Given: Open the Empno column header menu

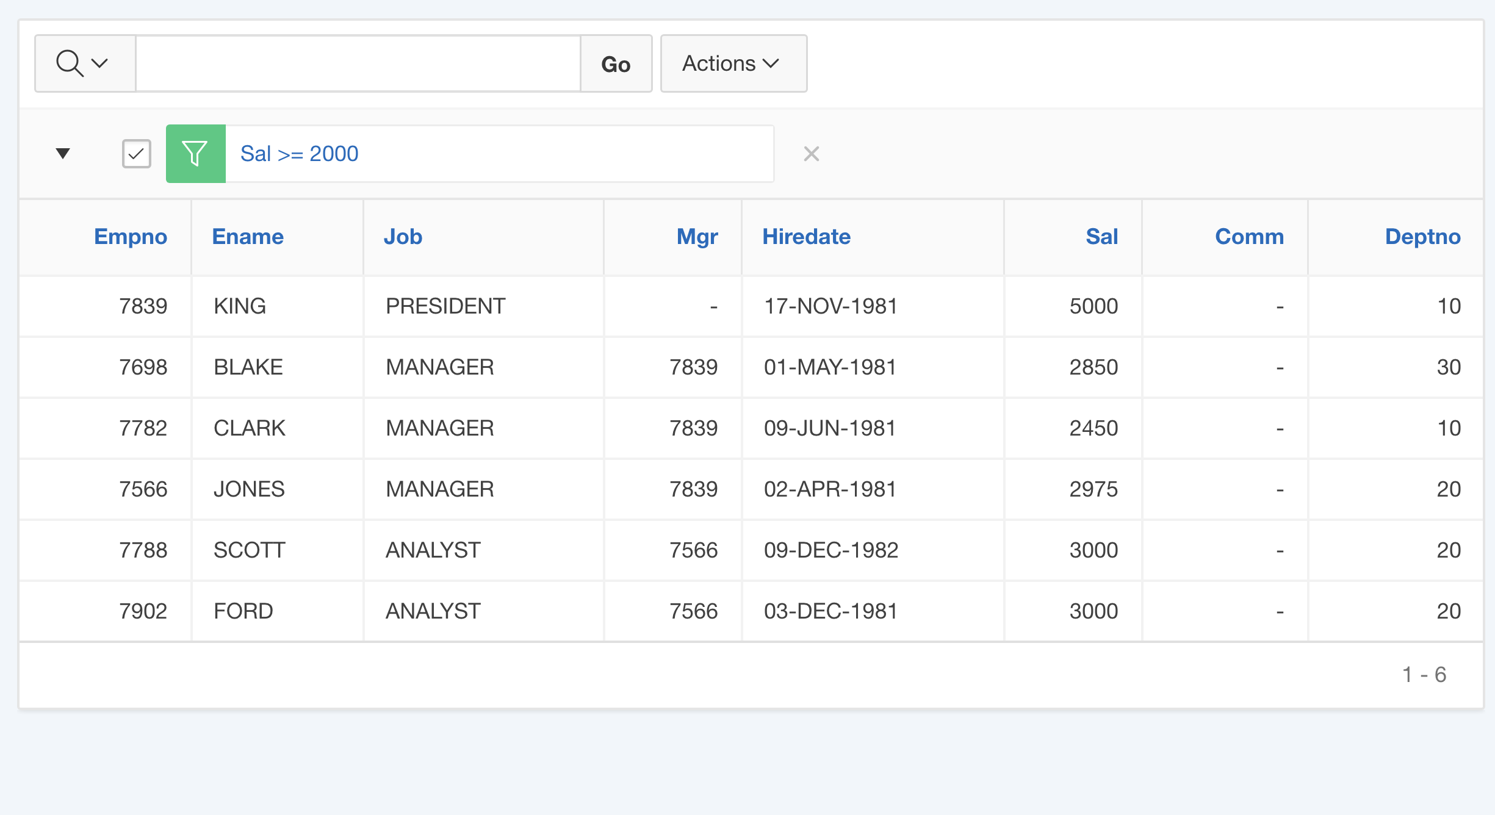Looking at the screenshot, I should pyautogui.click(x=130, y=237).
